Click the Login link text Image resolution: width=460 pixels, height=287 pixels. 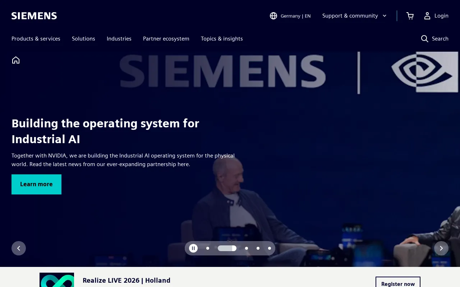point(441,16)
